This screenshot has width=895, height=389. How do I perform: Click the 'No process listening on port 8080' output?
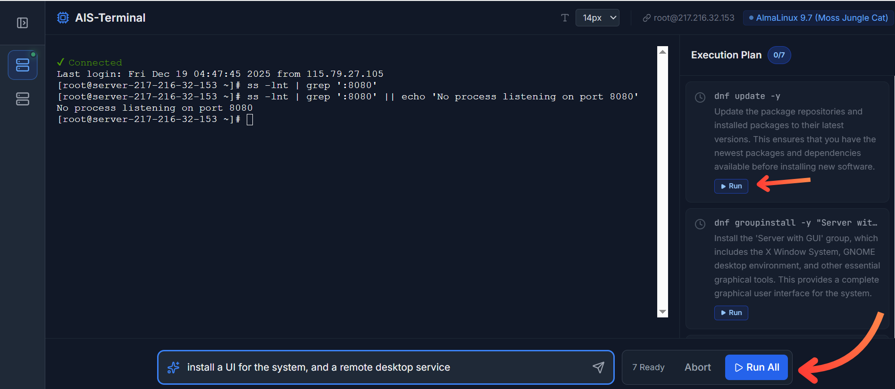tap(154, 108)
